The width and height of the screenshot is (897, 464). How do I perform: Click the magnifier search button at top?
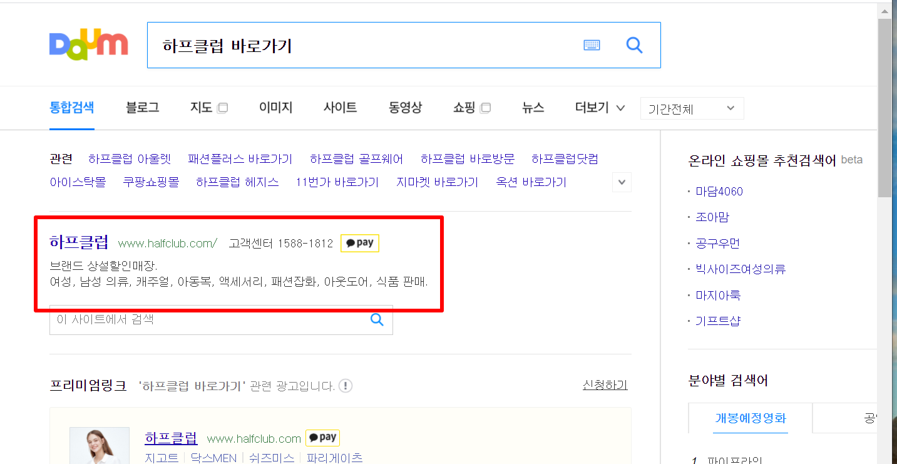point(634,45)
